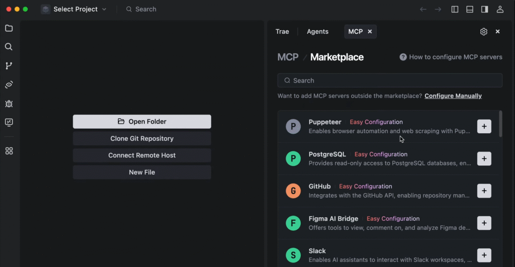This screenshot has width=515, height=267.
Task: Add the Figma AI Bridge server
Action: click(484, 223)
